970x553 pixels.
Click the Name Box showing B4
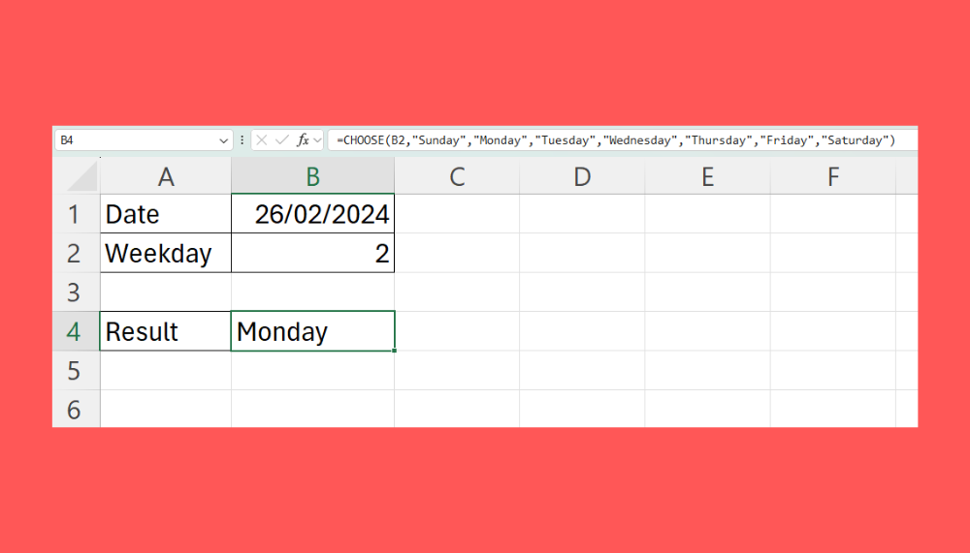point(136,140)
